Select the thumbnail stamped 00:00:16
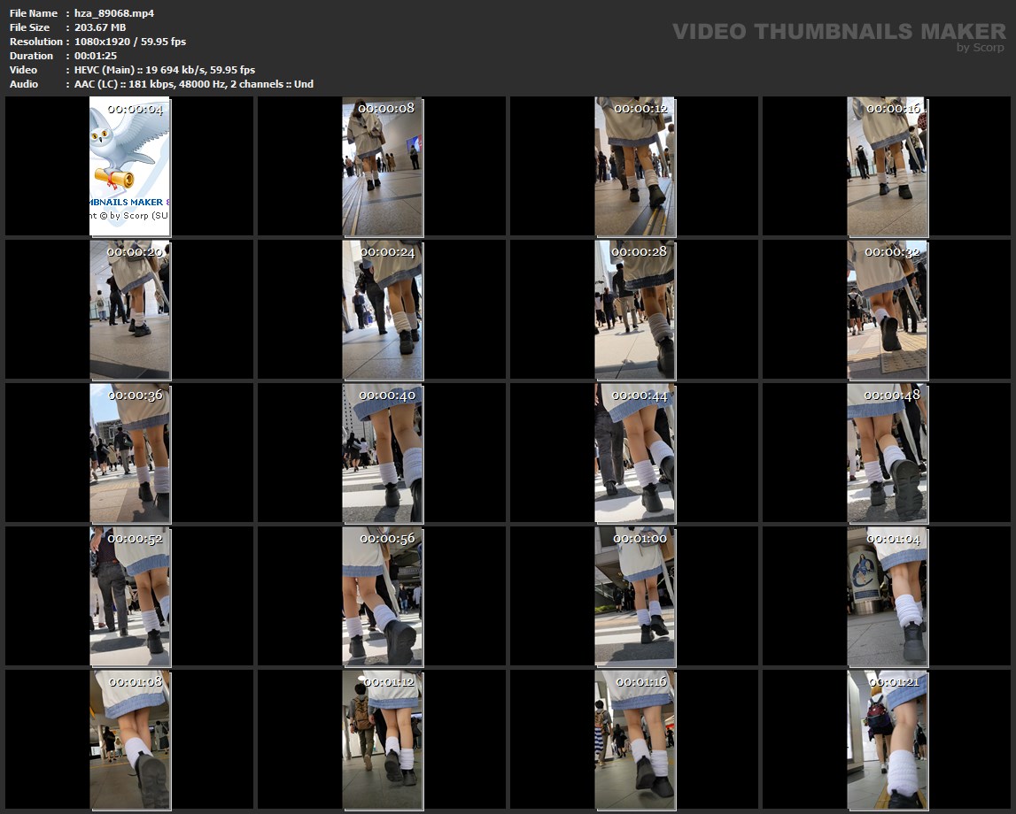 tap(887, 166)
